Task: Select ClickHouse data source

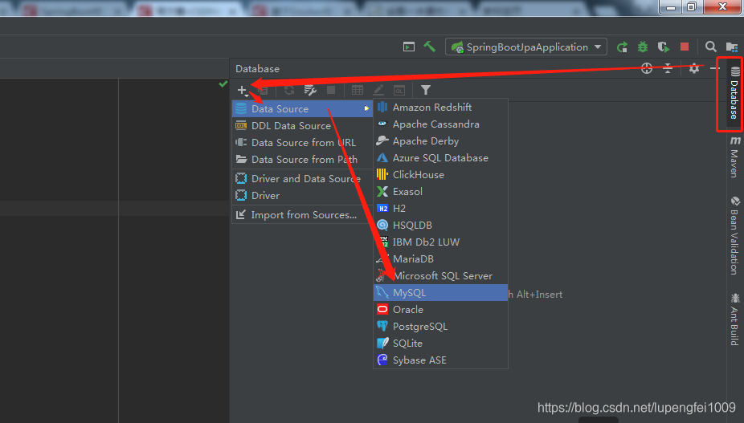Action: pyautogui.click(x=441, y=175)
